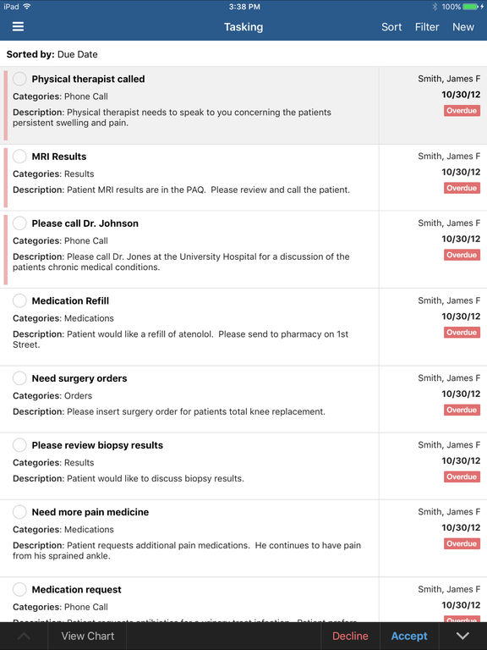Accept the selected task

coord(409,636)
